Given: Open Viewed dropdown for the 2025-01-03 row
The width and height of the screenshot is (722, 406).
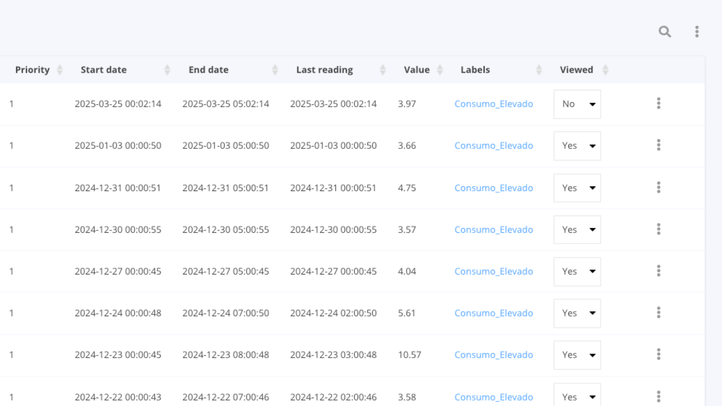Looking at the screenshot, I should pyautogui.click(x=577, y=146).
